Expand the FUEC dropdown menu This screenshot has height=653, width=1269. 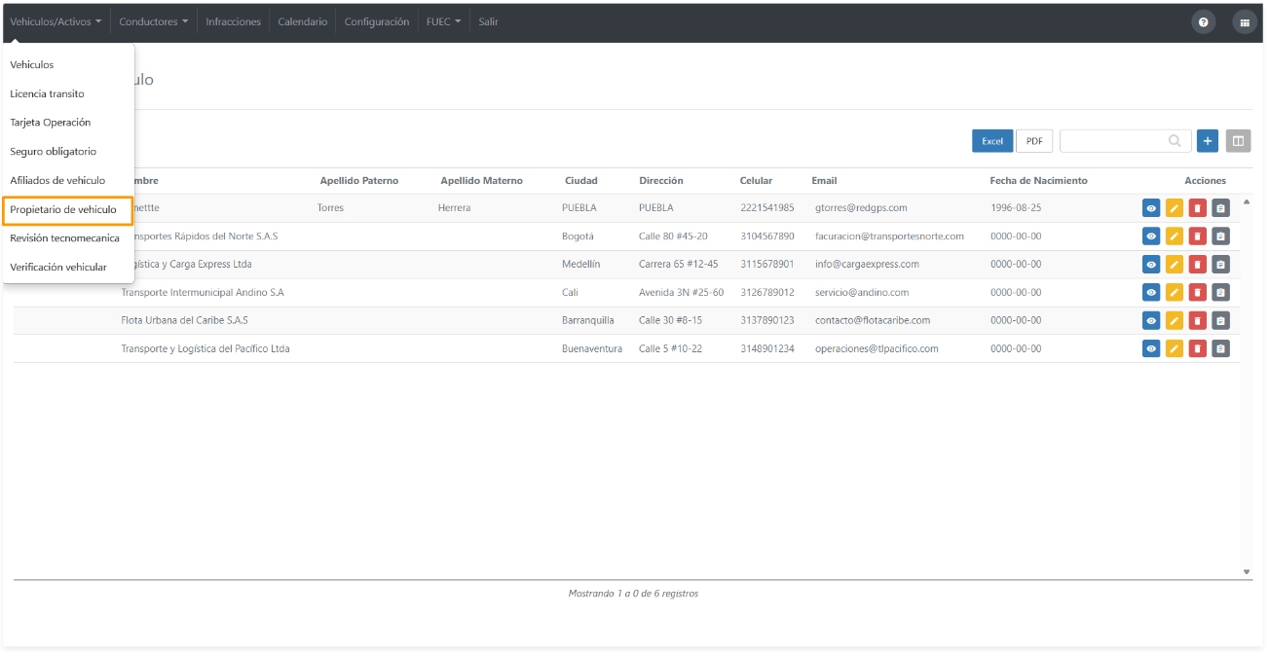tap(443, 21)
